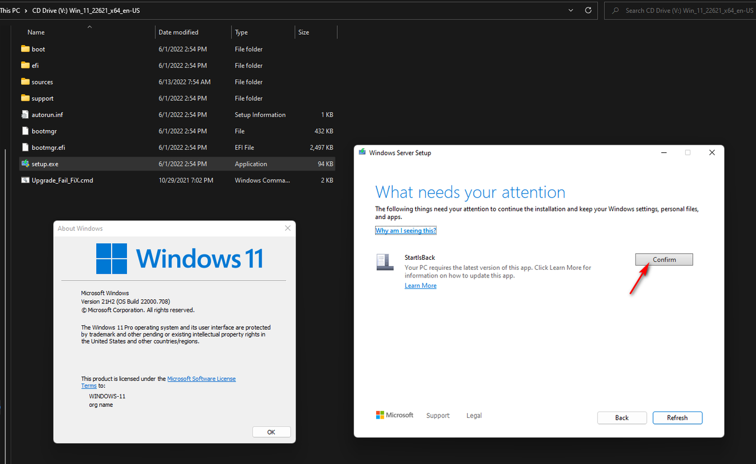Open the 'Why am I seeing this?' link
The height and width of the screenshot is (464, 756).
click(x=406, y=231)
